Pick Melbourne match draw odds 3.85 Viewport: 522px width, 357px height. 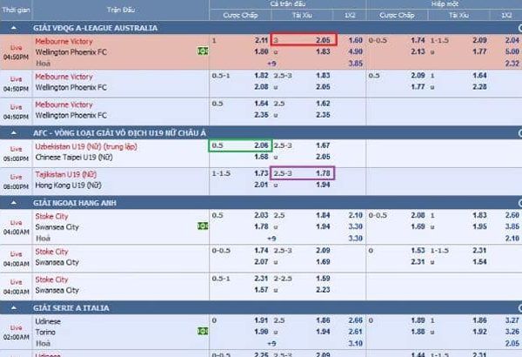(356, 64)
